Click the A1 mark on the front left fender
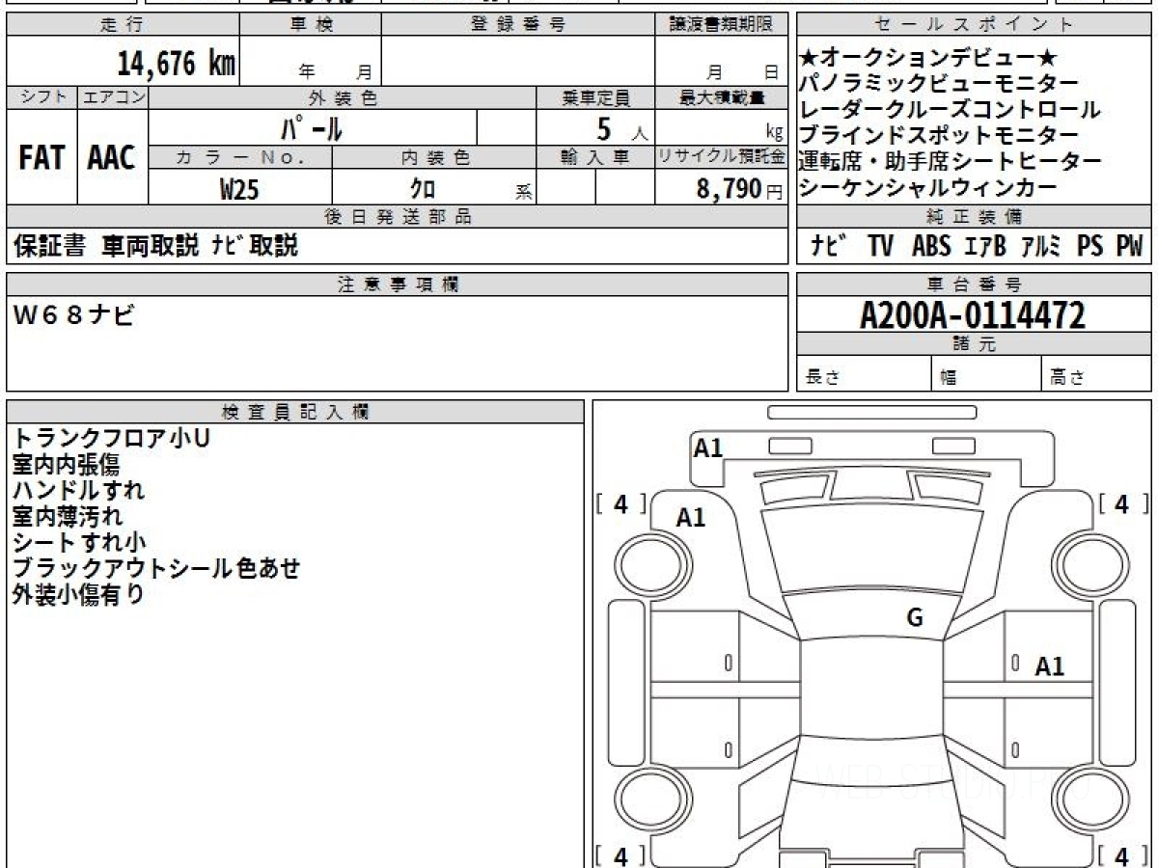Image resolution: width=1158 pixels, height=868 pixels. coord(691,518)
